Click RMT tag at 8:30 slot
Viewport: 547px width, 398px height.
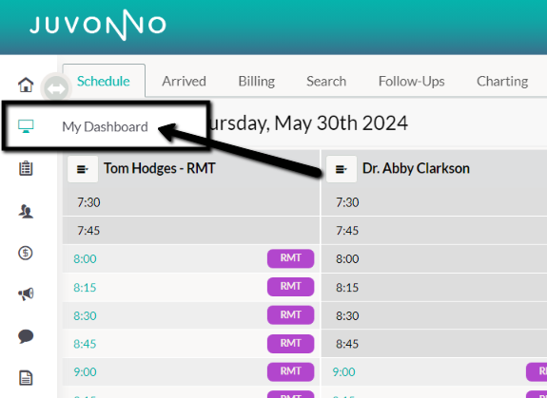point(290,315)
